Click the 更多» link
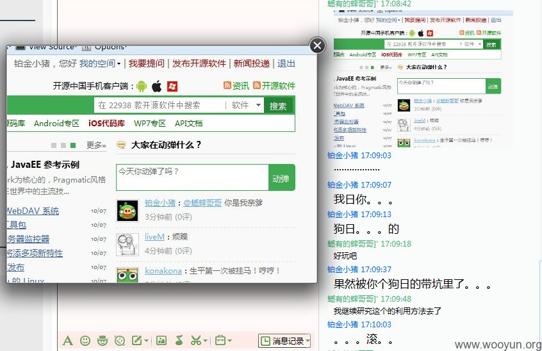 (96, 145)
